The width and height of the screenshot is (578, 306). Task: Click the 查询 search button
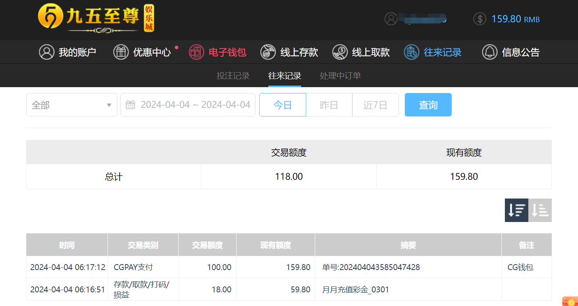pos(428,105)
